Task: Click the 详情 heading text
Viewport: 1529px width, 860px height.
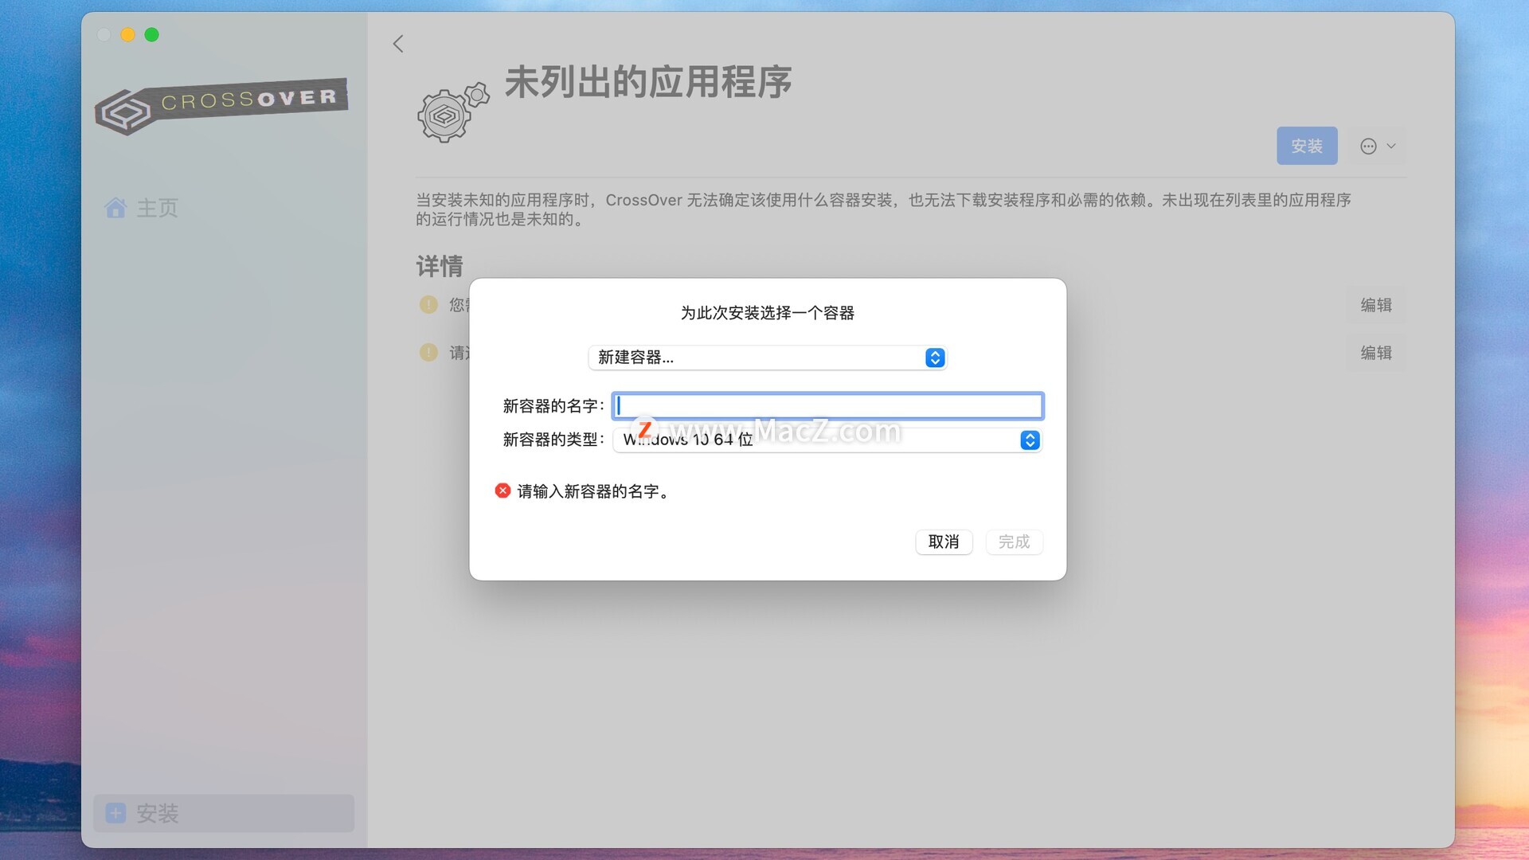Action: tap(440, 266)
